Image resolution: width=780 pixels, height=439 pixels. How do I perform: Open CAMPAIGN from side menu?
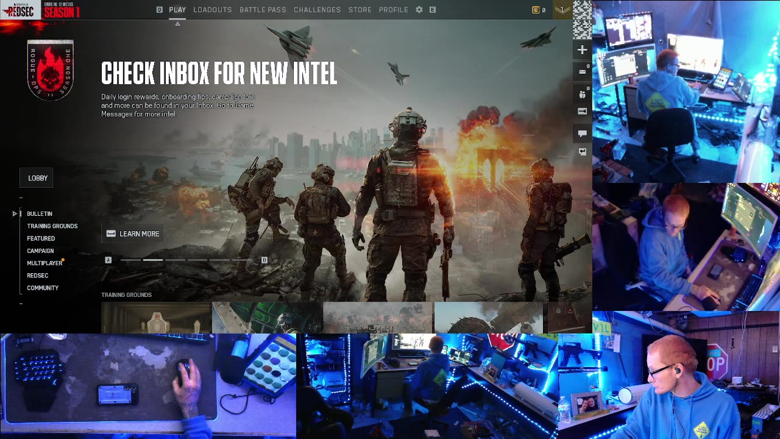(x=40, y=251)
